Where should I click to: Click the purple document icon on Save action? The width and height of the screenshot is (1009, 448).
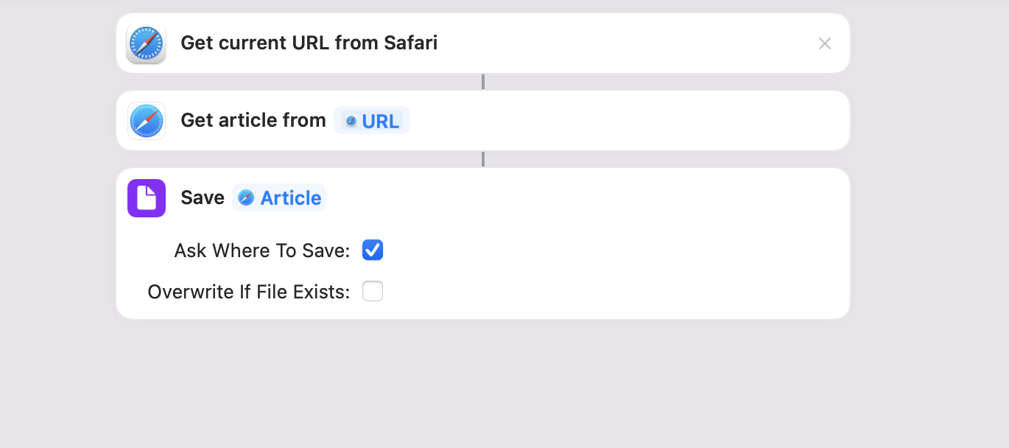(x=146, y=198)
